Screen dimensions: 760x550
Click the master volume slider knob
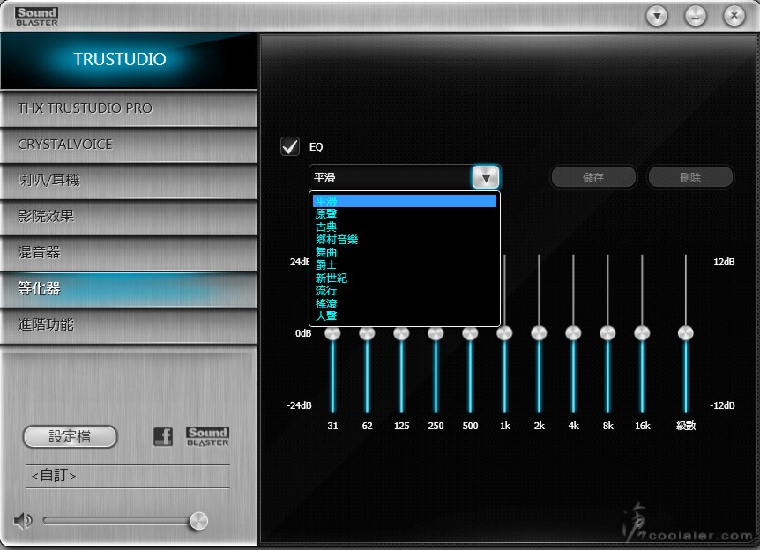tap(198, 521)
